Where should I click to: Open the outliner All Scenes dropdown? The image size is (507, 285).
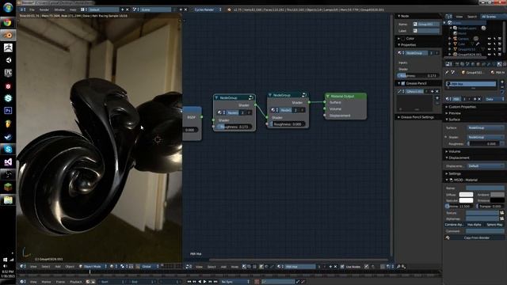tap(493, 17)
